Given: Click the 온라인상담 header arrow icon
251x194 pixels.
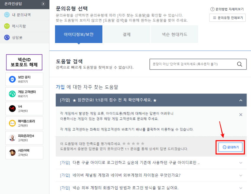Looking at the screenshot, I should [43, 4].
